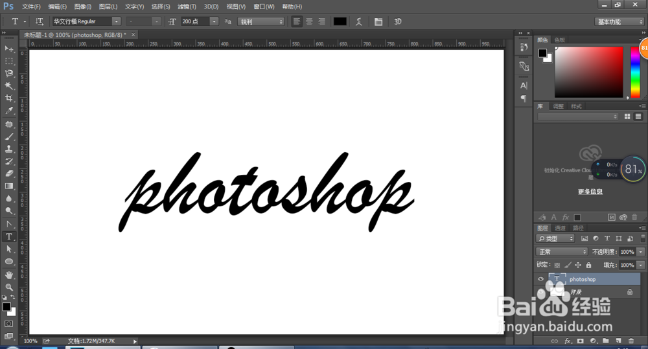Screen dimensions: 648x349
Task: Open the collapsed History panel icon
Action: click(524, 47)
